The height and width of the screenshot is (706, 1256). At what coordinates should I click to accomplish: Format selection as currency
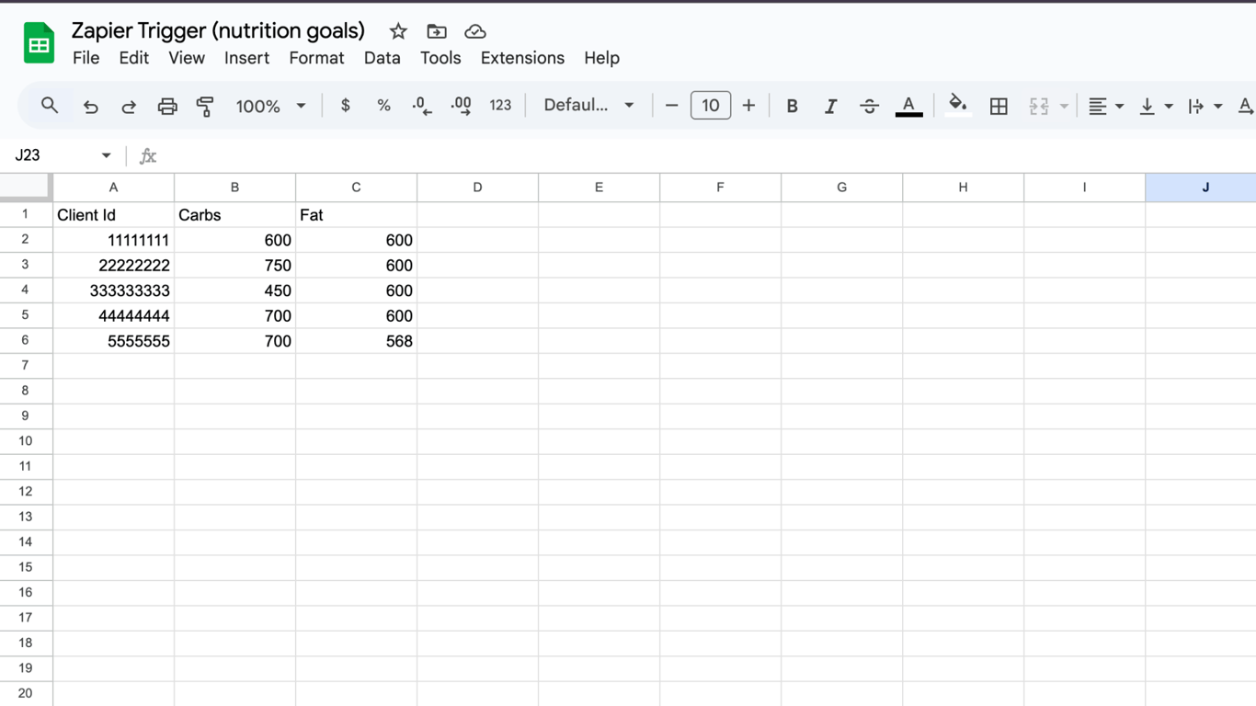tap(345, 106)
